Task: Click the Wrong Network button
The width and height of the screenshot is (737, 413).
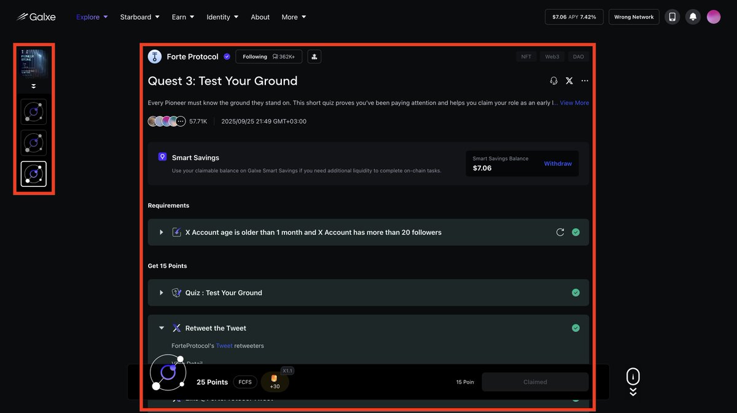Action: point(634,17)
